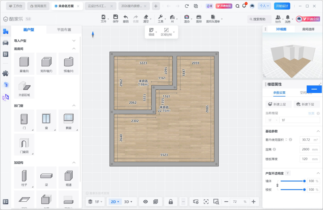Screen dimensions: 323x210
Task: Select the rectangular wall (矩形墙) tool
Action: pos(46,64)
